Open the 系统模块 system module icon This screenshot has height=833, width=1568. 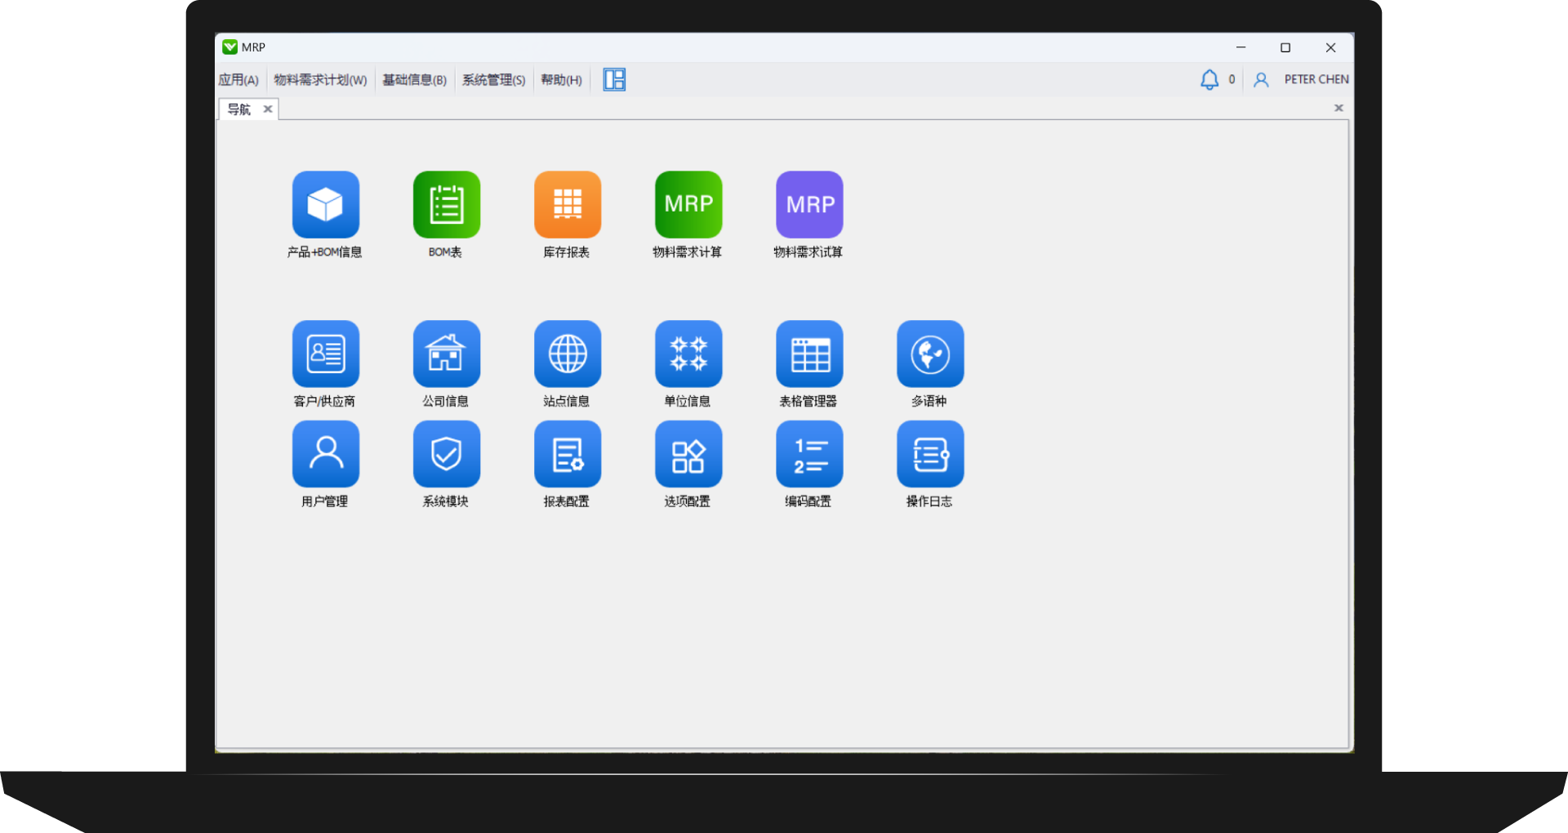coord(446,454)
